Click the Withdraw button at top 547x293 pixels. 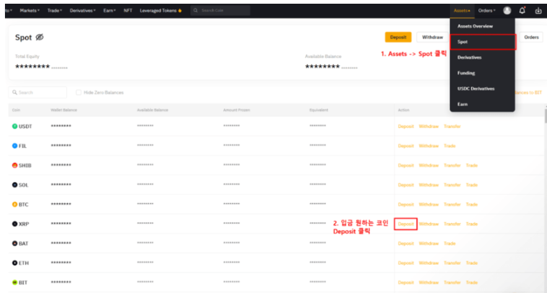432,37
